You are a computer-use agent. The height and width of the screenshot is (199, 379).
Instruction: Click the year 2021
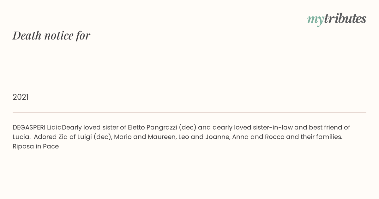(21, 97)
